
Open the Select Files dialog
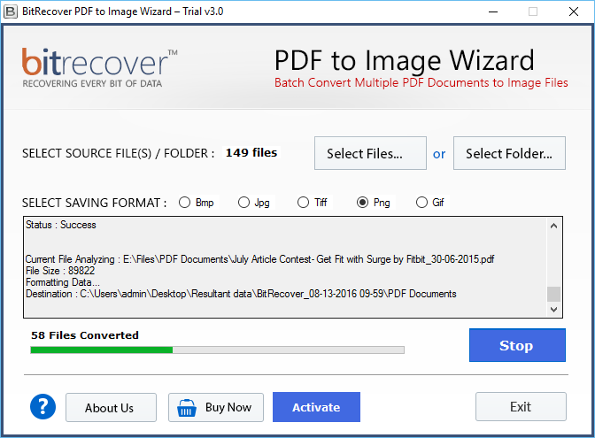click(x=370, y=153)
